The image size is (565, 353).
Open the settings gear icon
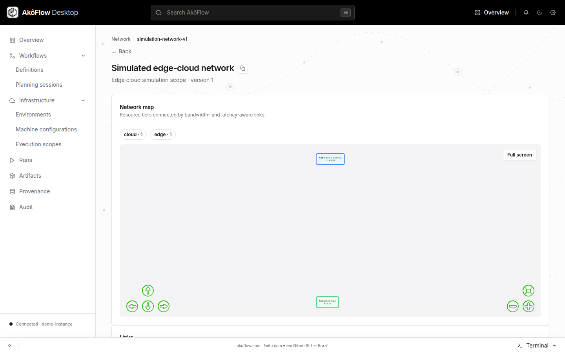(x=553, y=13)
